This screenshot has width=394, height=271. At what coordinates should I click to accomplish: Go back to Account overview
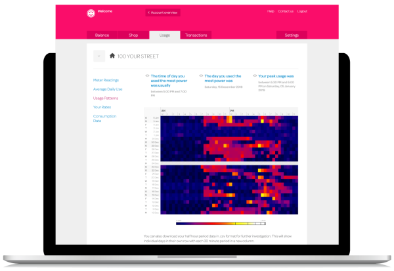click(163, 12)
